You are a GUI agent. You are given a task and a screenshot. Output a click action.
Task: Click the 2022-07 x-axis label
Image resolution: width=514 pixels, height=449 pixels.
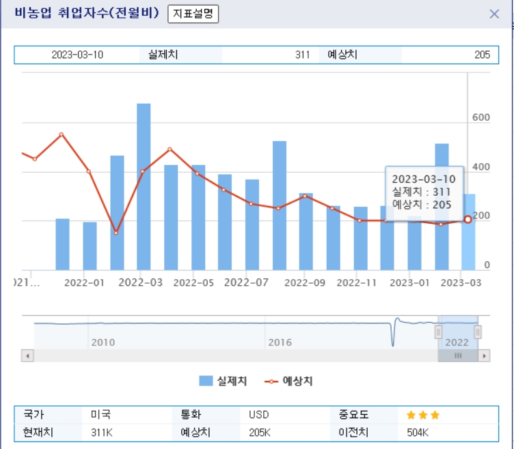click(x=246, y=283)
